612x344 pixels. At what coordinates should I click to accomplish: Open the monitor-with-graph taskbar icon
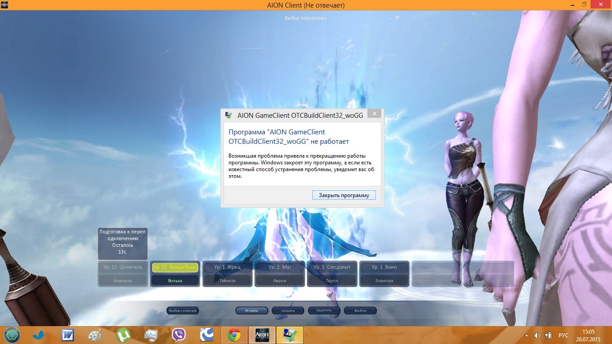[151, 335]
